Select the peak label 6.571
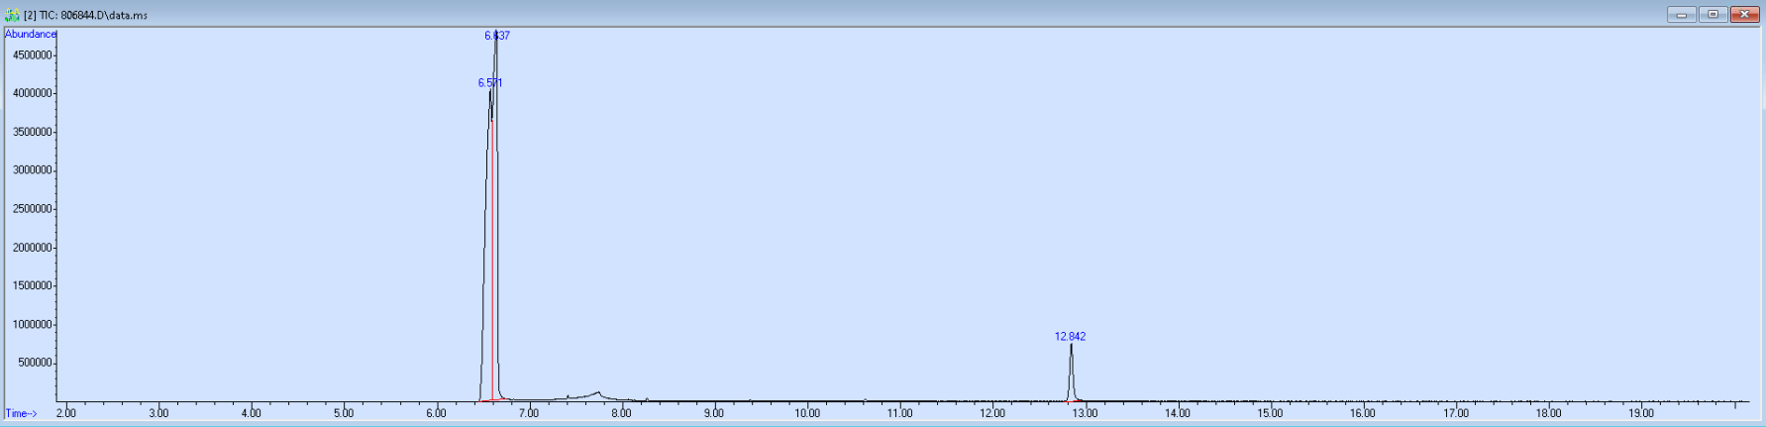Viewport: 1766px width, 427px height. (490, 83)
